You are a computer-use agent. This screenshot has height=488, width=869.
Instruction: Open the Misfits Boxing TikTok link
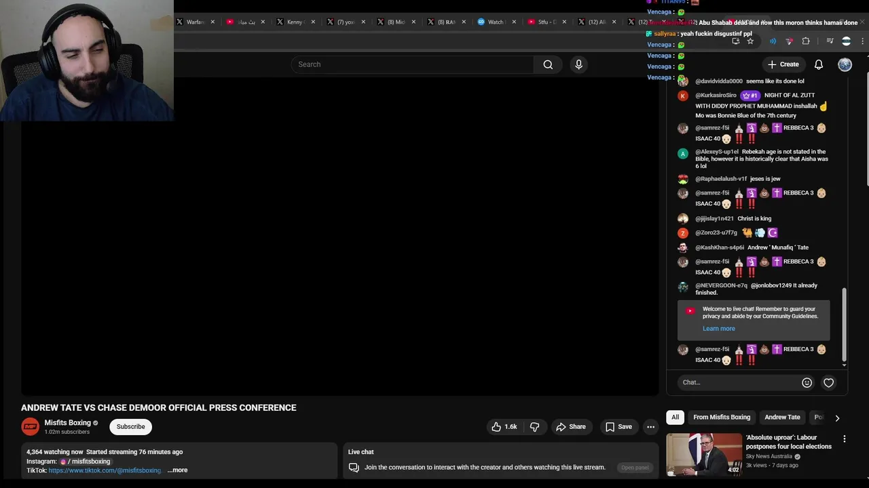point(105,470)
